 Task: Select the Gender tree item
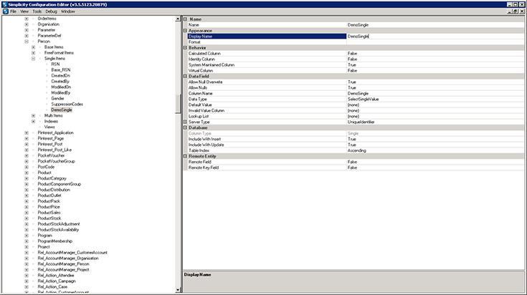click(57, 98)
